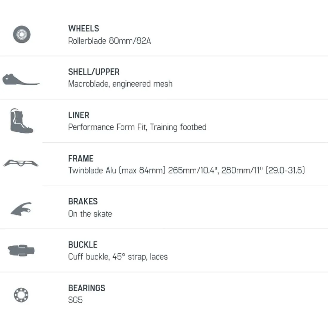This screenshot has width=328, height=328.
Task: Click the BUCKLE heading
Action: [x=83, y=245]
